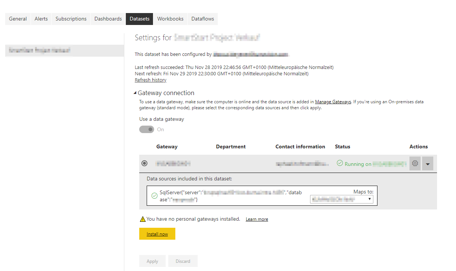Viewport: 456px width, 271px height.
Task: Click the Department column header
Action: [231, 146]
